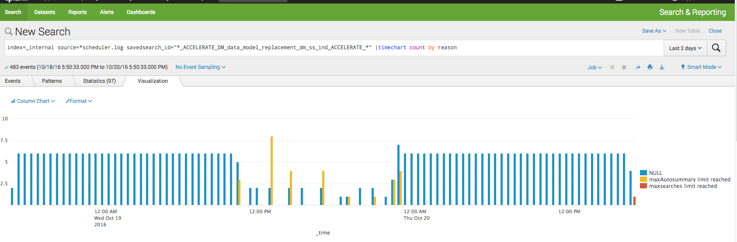Stop the search job

tap(624, 67)
